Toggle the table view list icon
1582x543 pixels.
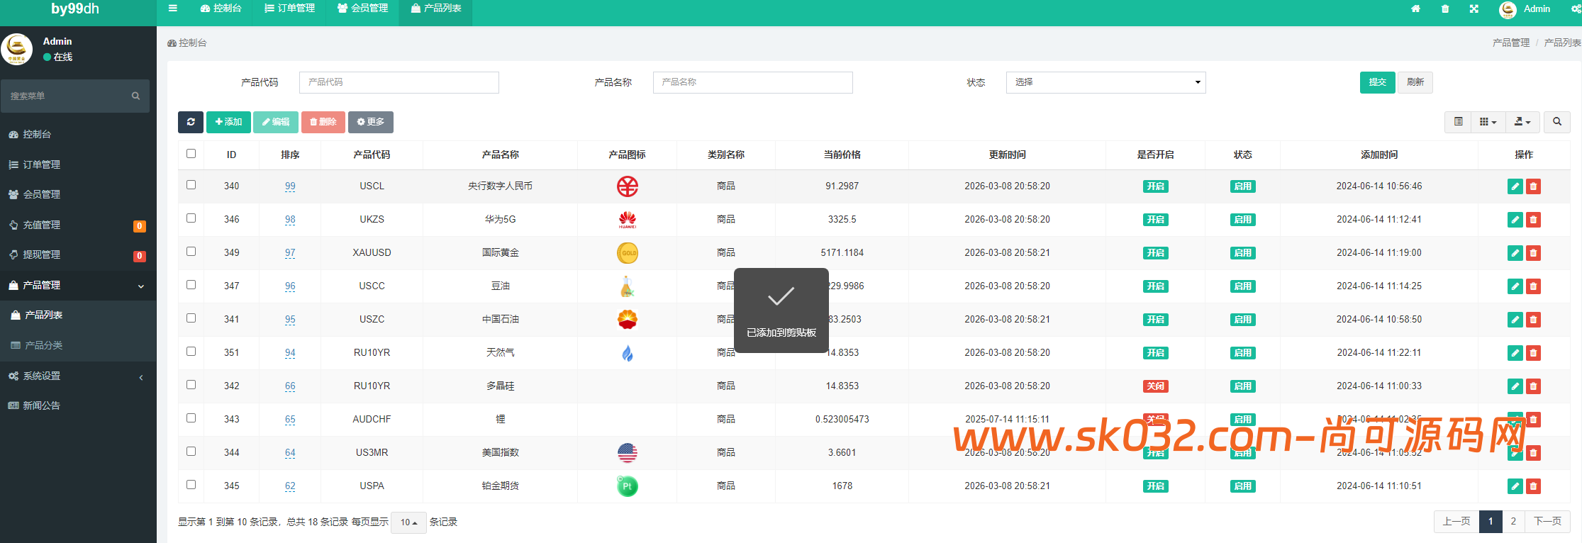(1458, 122)
